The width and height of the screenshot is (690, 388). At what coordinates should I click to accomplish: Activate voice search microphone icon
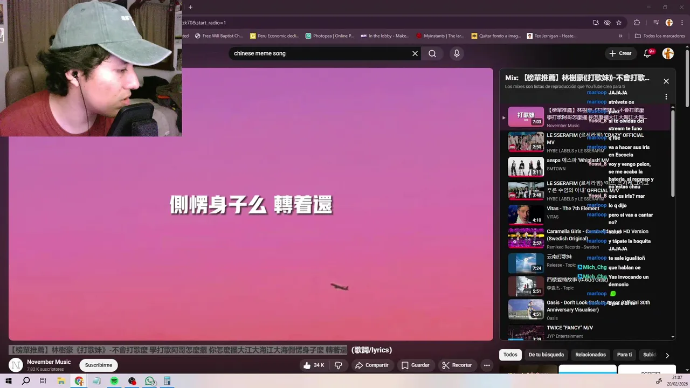pos(457,53)
